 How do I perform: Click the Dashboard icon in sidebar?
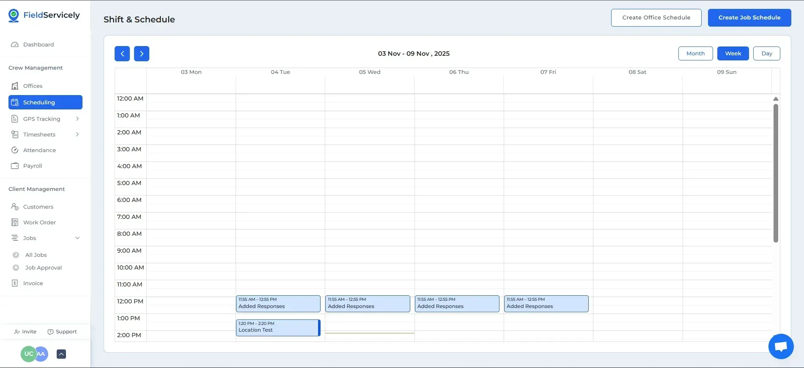coord(15,44)
